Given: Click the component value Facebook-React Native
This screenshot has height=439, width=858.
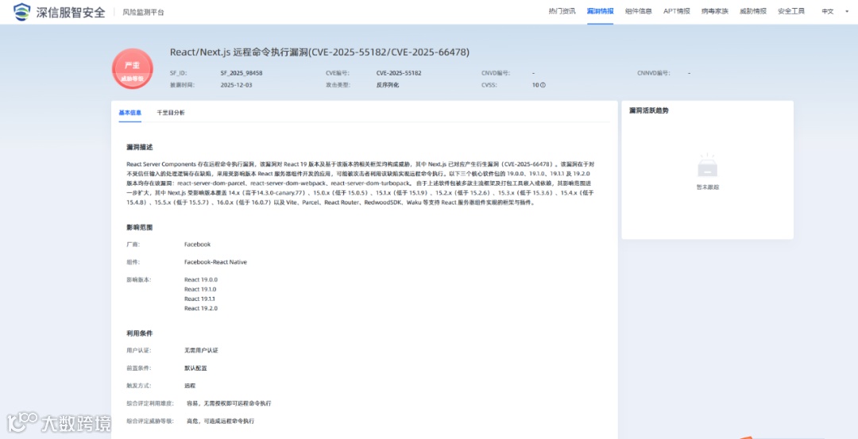Looking at the screenshot, I should pyautogui.click(x=215, y=263).
